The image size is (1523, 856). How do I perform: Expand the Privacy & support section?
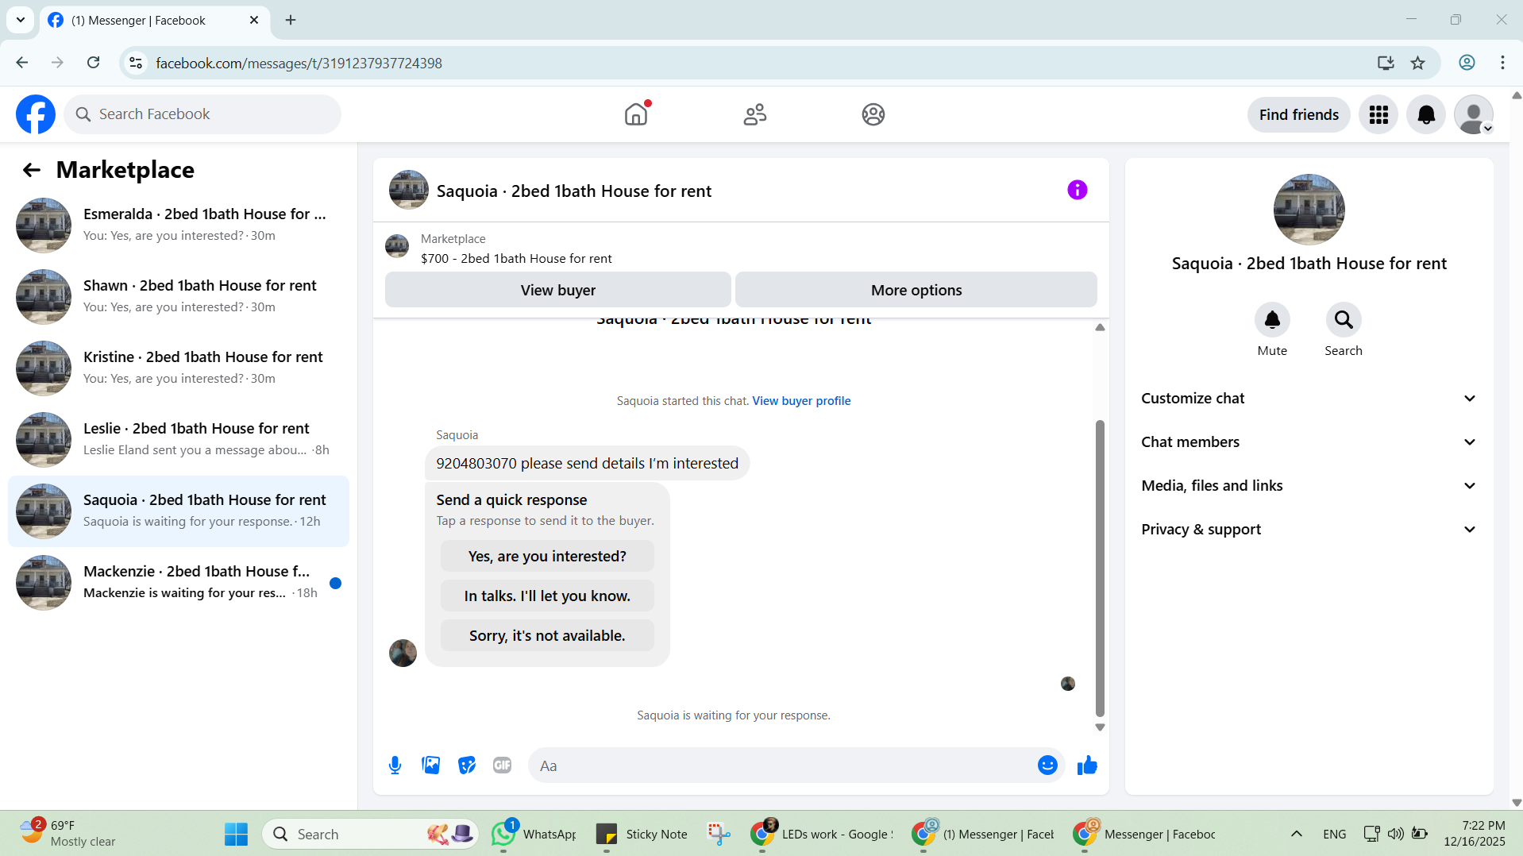(x=1309, y=530)
